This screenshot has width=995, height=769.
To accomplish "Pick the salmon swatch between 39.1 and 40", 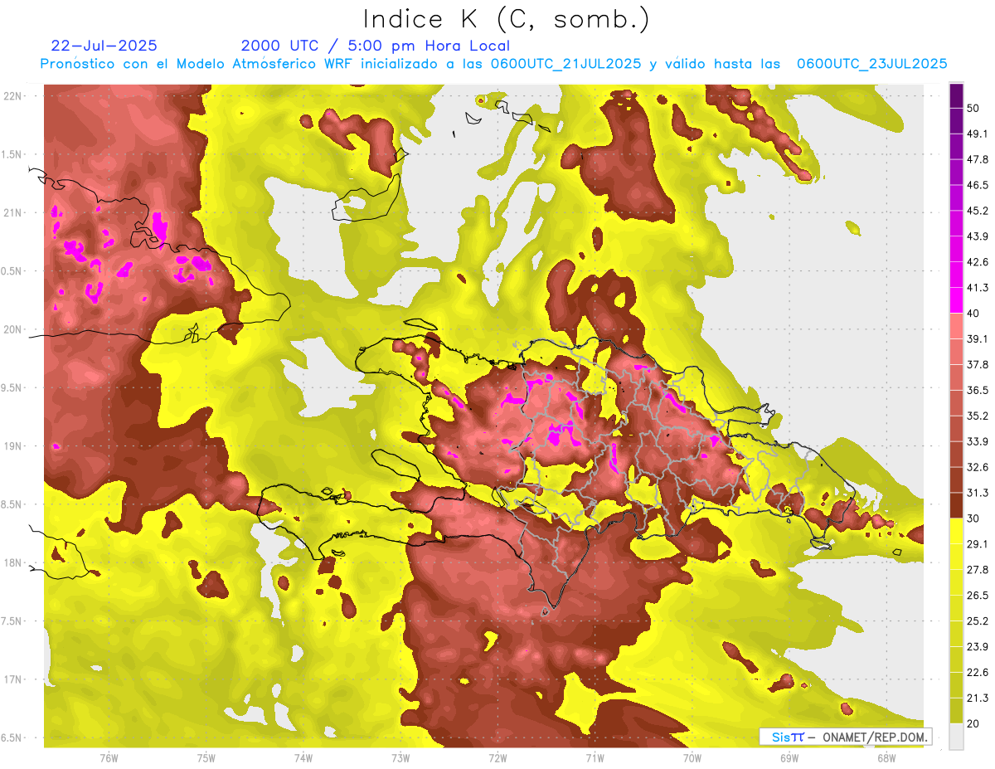I will pyautogui.click(x=956, y=326).
